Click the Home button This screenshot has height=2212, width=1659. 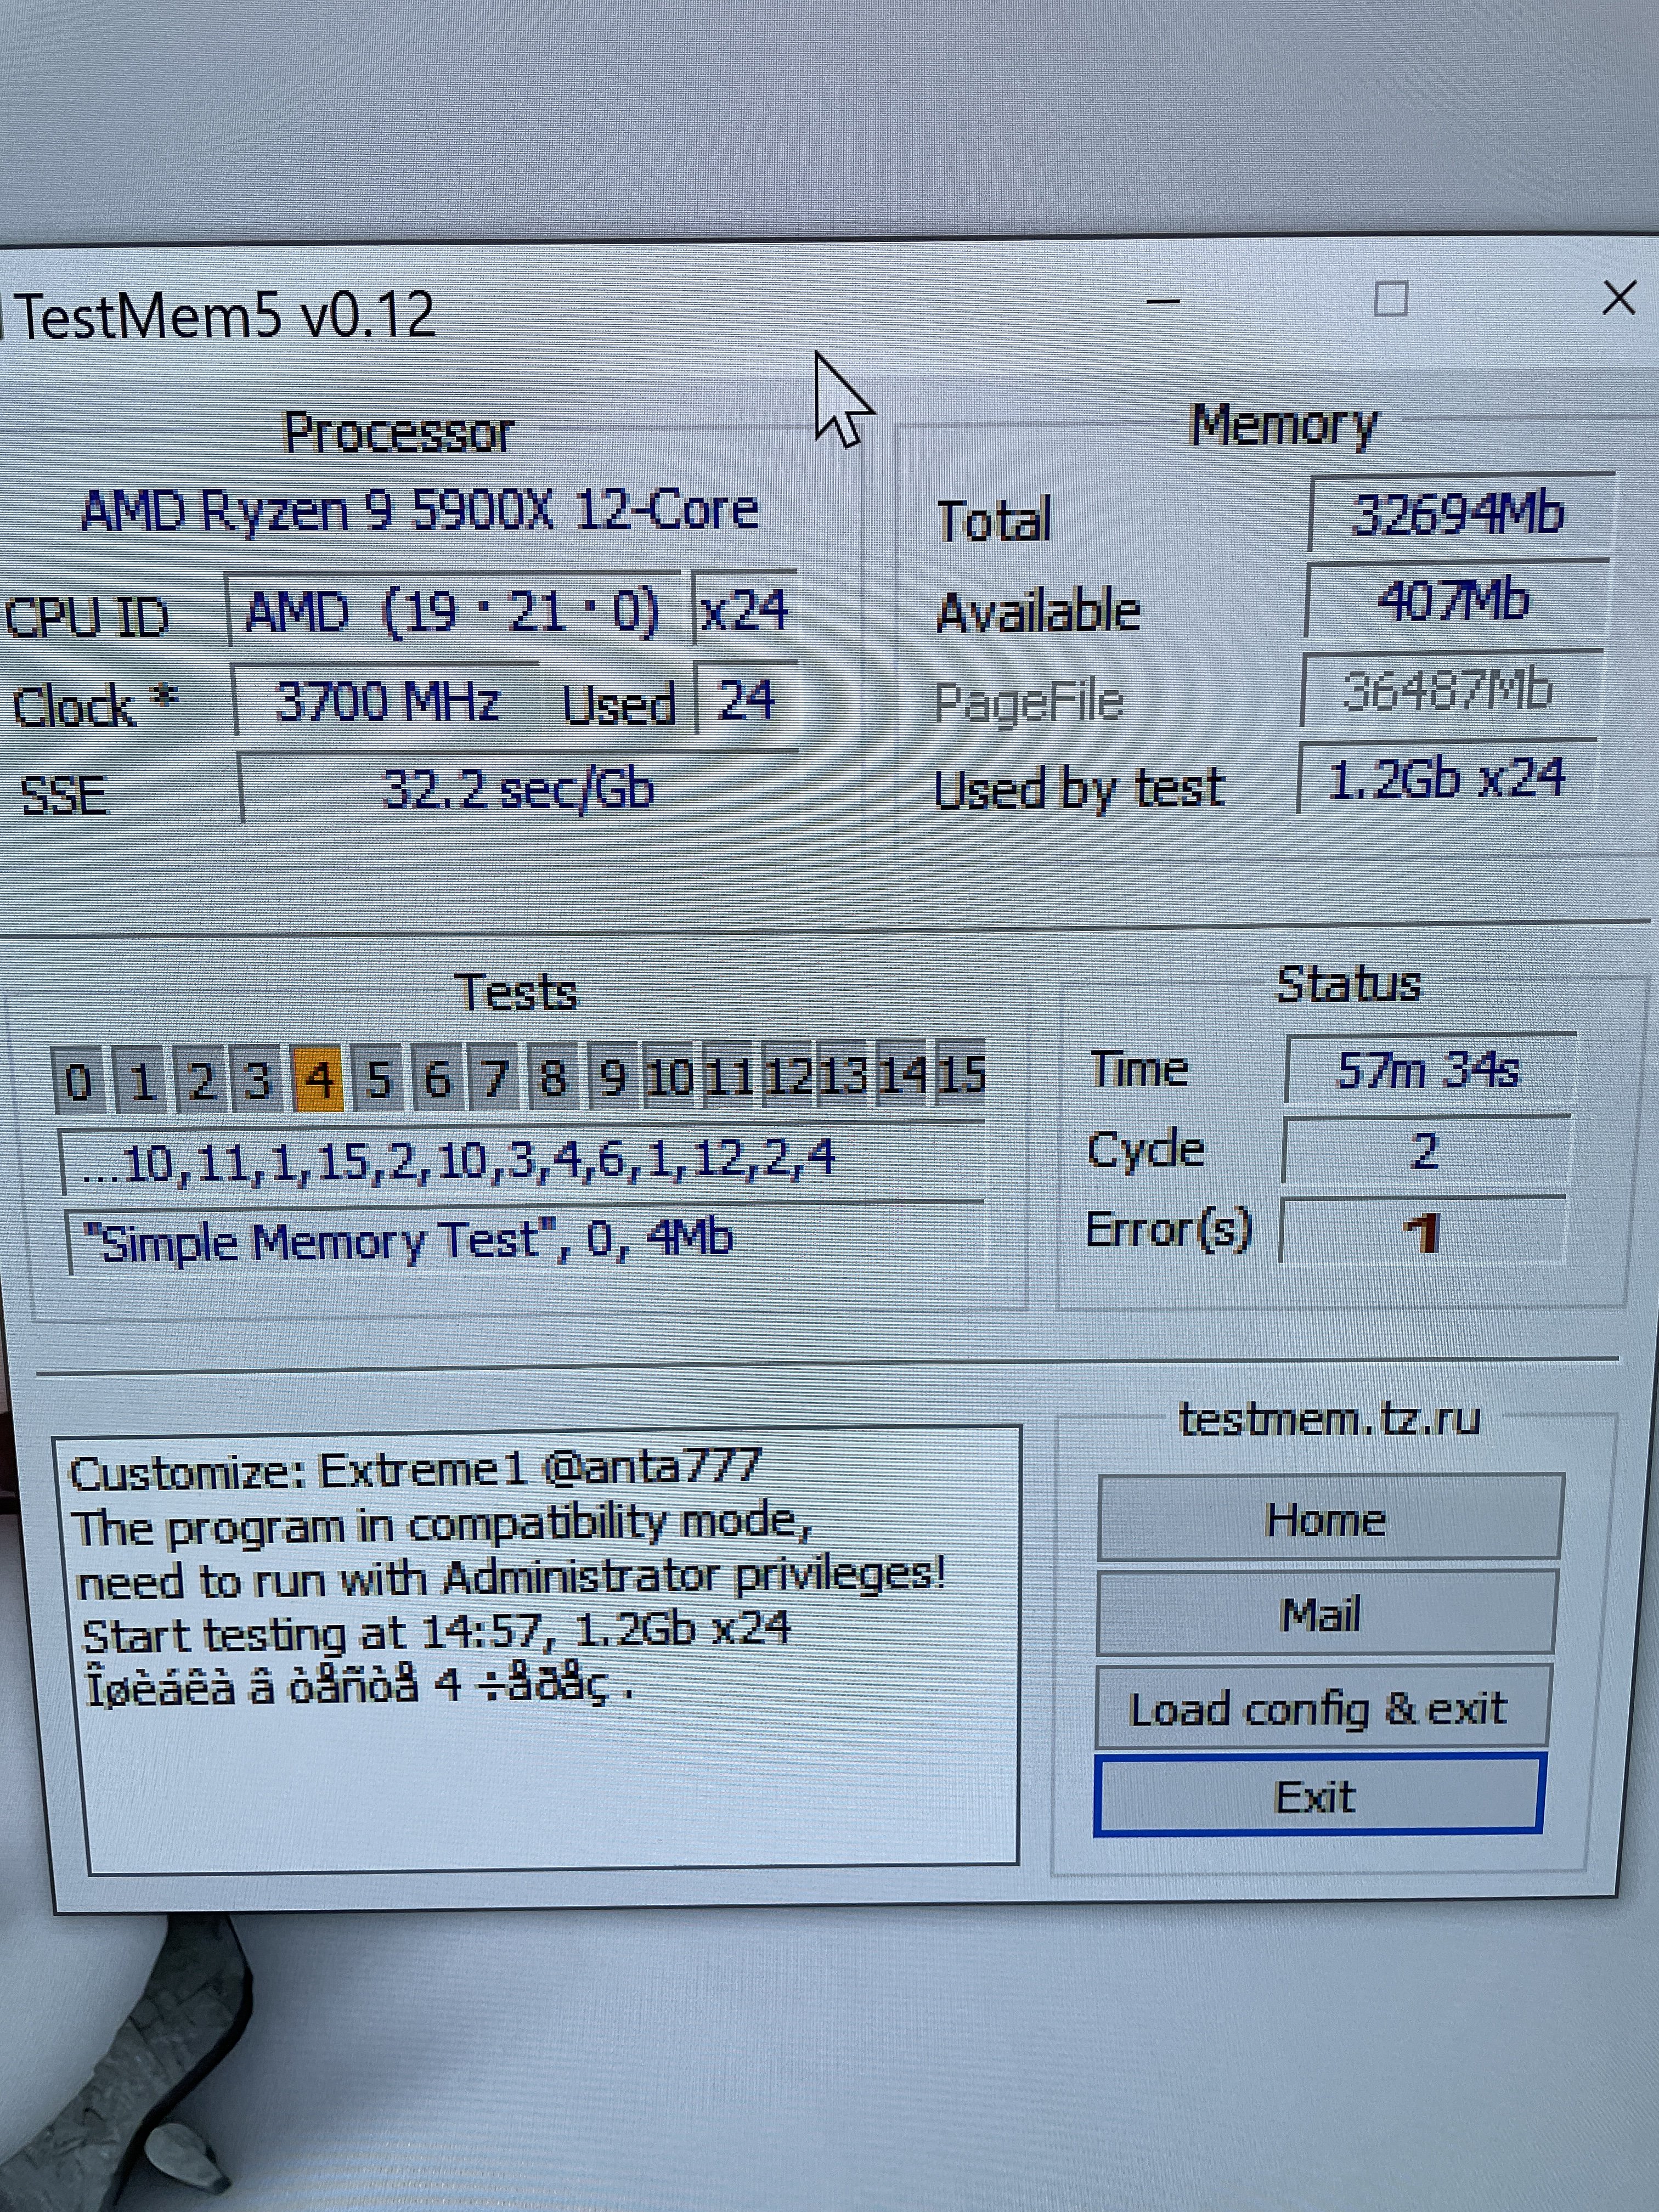(1328, 1519)
